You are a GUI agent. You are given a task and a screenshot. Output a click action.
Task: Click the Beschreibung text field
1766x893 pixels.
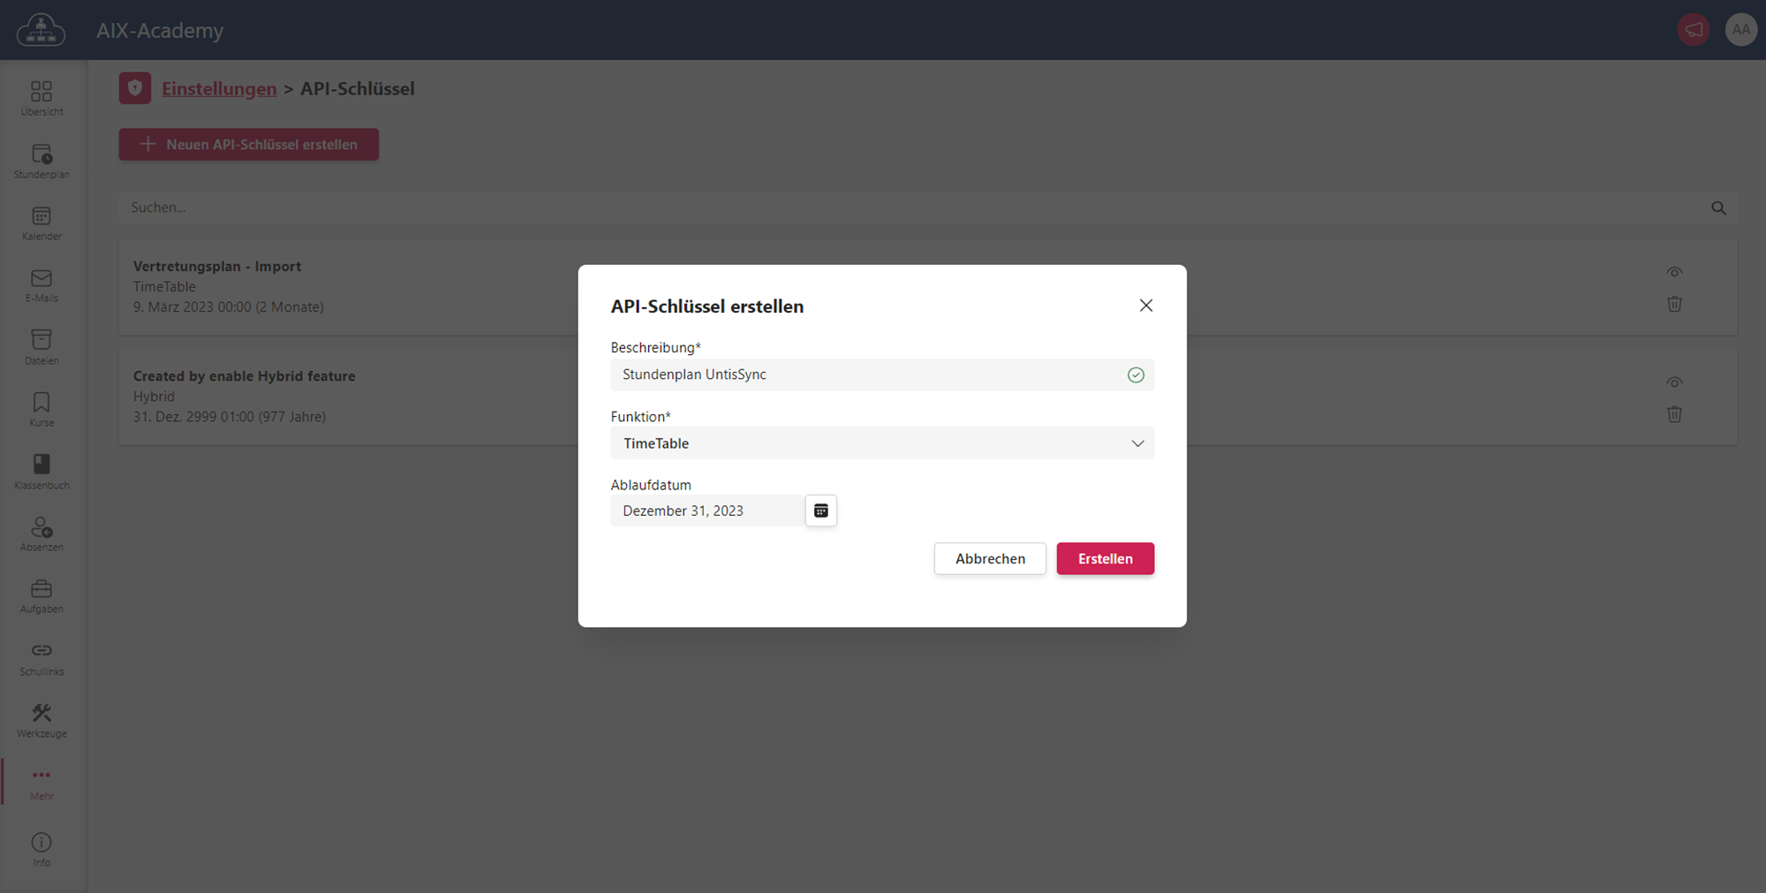pos(865,375)
